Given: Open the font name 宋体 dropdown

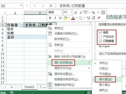Looking at the screenshot, I should click(61, 12).
